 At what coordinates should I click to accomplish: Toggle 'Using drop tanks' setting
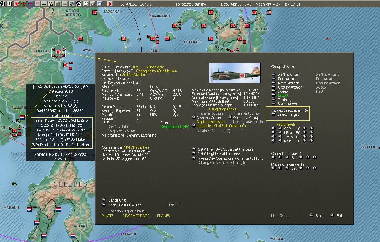222,109
